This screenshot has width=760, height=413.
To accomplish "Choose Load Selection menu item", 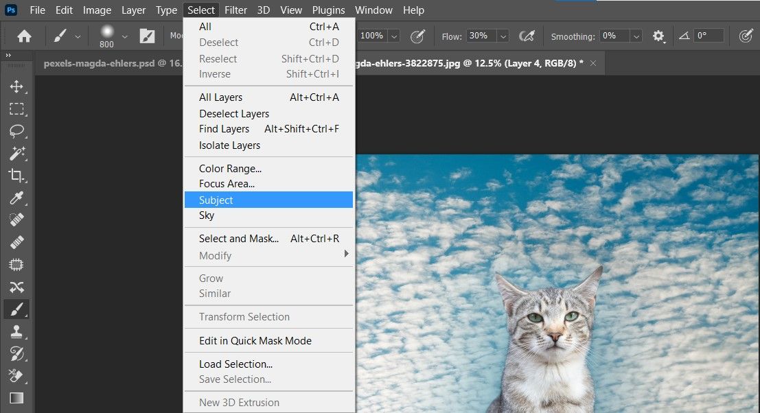I will (x=268, y=364).
